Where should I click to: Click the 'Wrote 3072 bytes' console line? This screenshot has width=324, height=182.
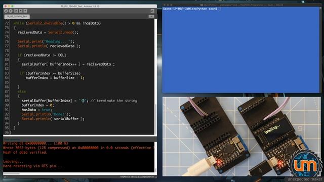pyautogui.click(x=79, y=148)
